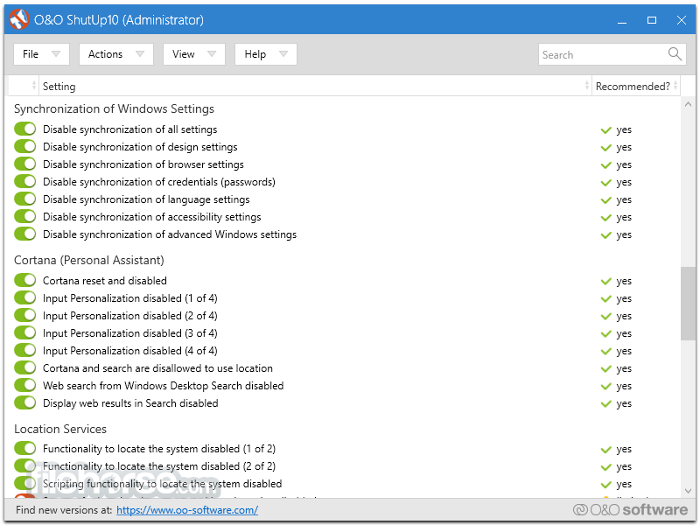700x525 pixels.
Task: Sort by the Setting column header
Action: click(x=315, y=86)
